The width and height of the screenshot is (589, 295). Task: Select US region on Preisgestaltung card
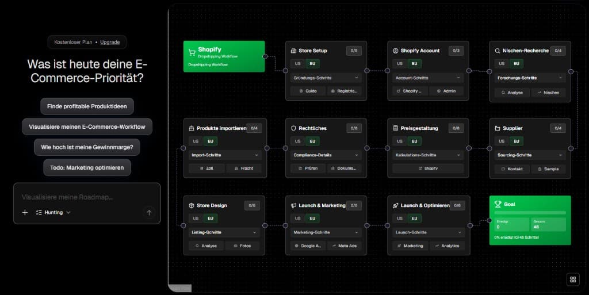click(x=400, y=141)
